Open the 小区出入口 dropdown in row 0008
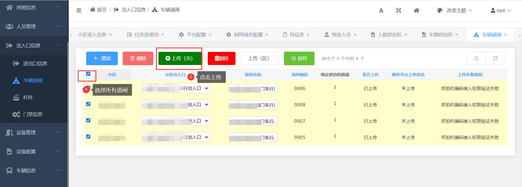 175,105
